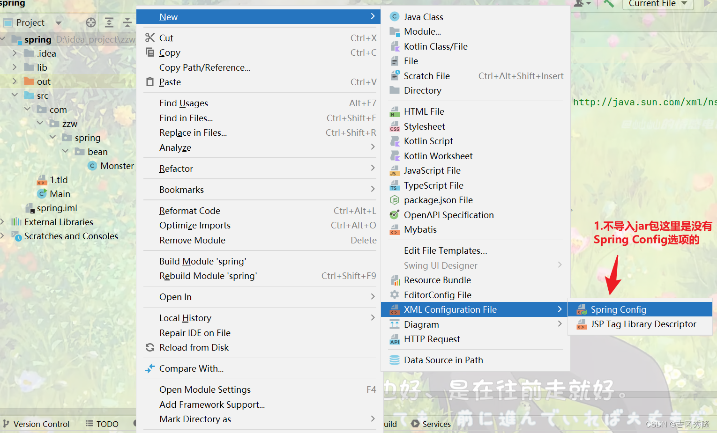Collapse the src folder
Screen dimensions: 717x433
(x=15, y=95)
